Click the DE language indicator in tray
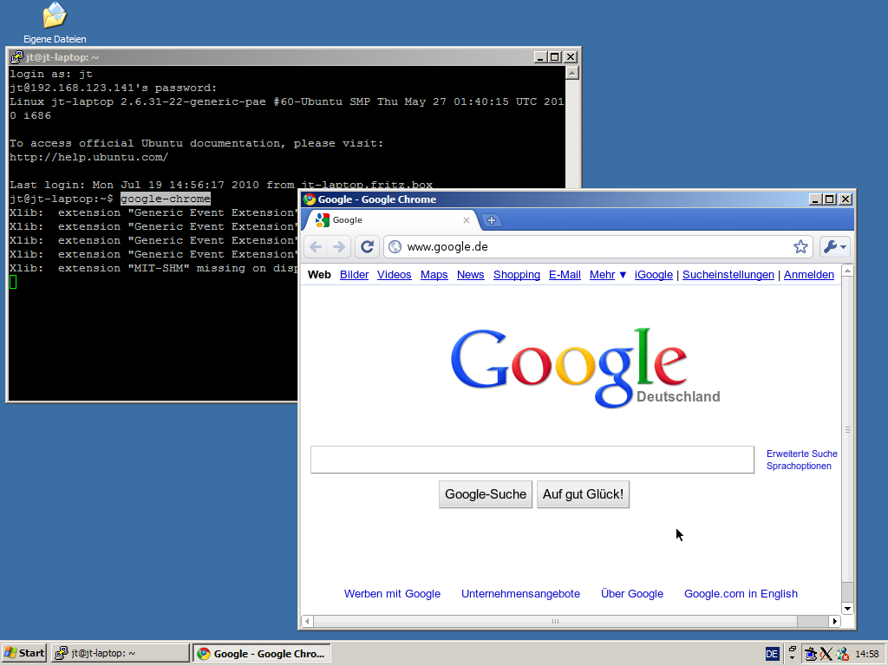This screenshot has height=666, width=888. point(772,654)
